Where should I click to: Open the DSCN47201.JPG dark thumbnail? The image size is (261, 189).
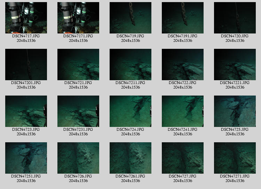coord(26,65)
